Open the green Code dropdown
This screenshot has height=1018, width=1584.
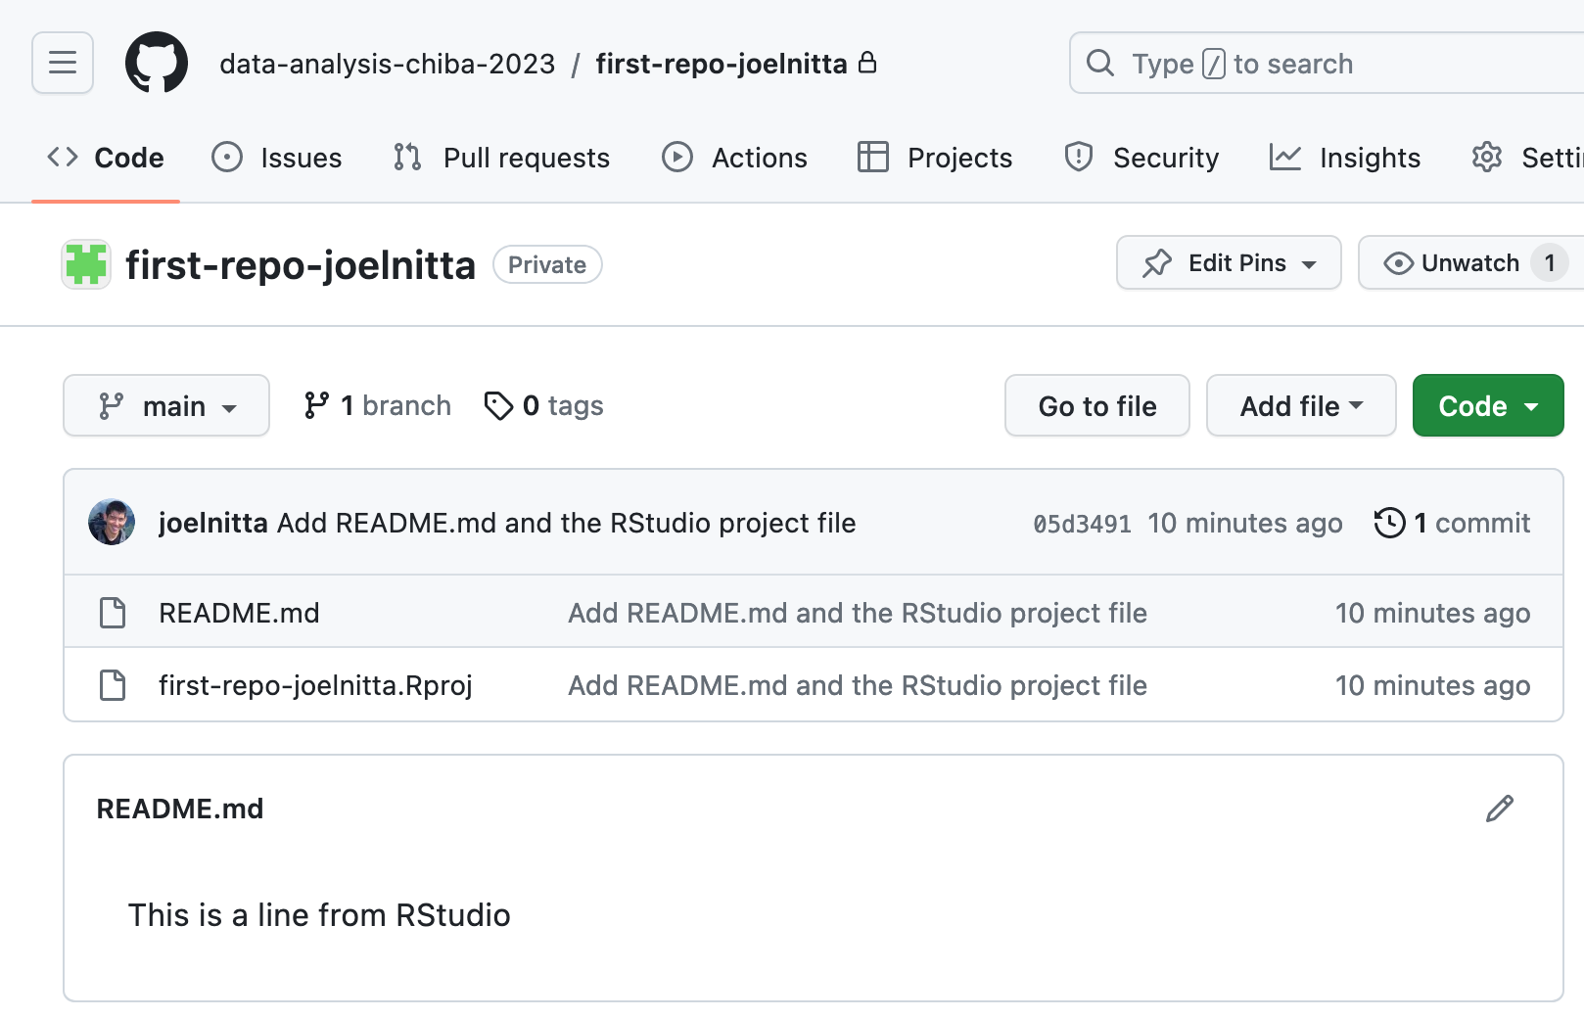[x=1487, y=405]
